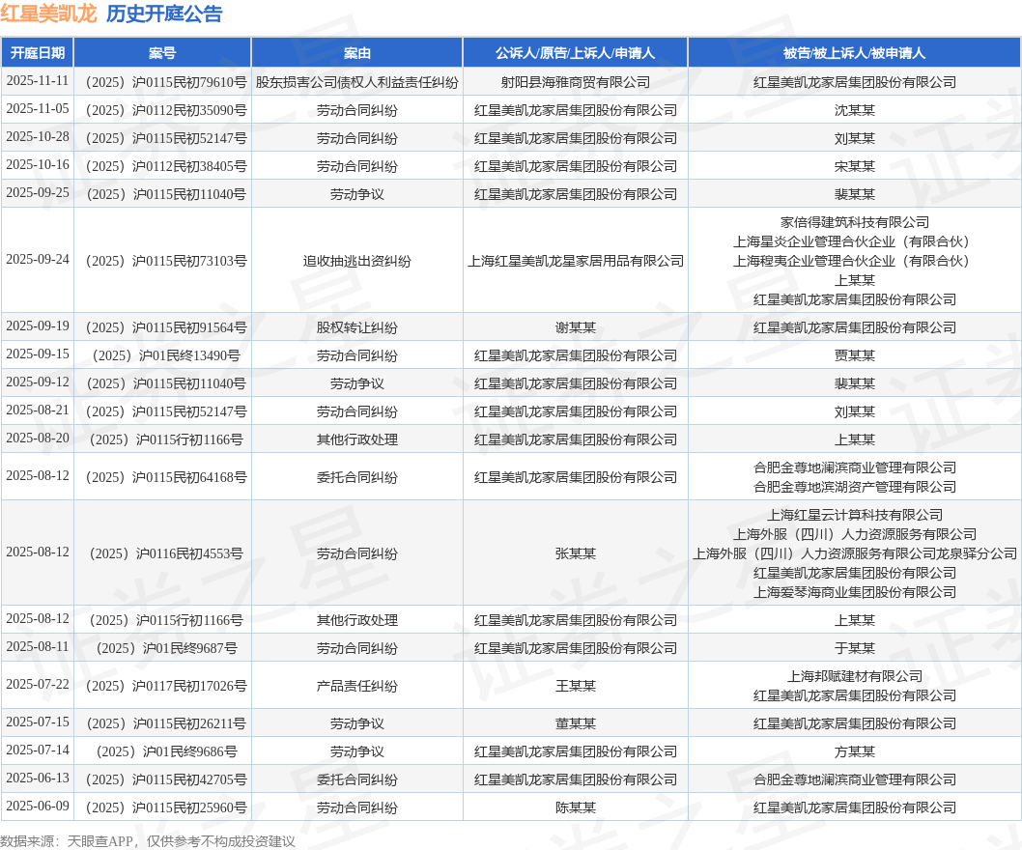Click defendant 贾某某
1022x850 pixels.
[855, 355]
